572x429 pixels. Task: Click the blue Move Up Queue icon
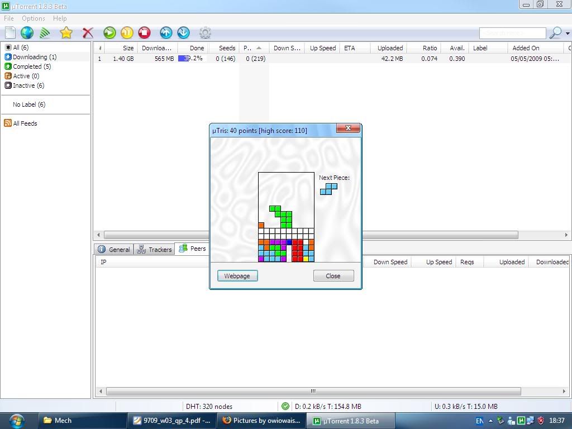click(166, 33)
